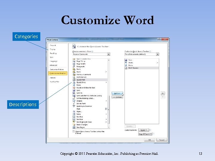Expand the Shapes submenu arrow
Viewport: 215px width, 161px height.
click(x=106, y=101)
